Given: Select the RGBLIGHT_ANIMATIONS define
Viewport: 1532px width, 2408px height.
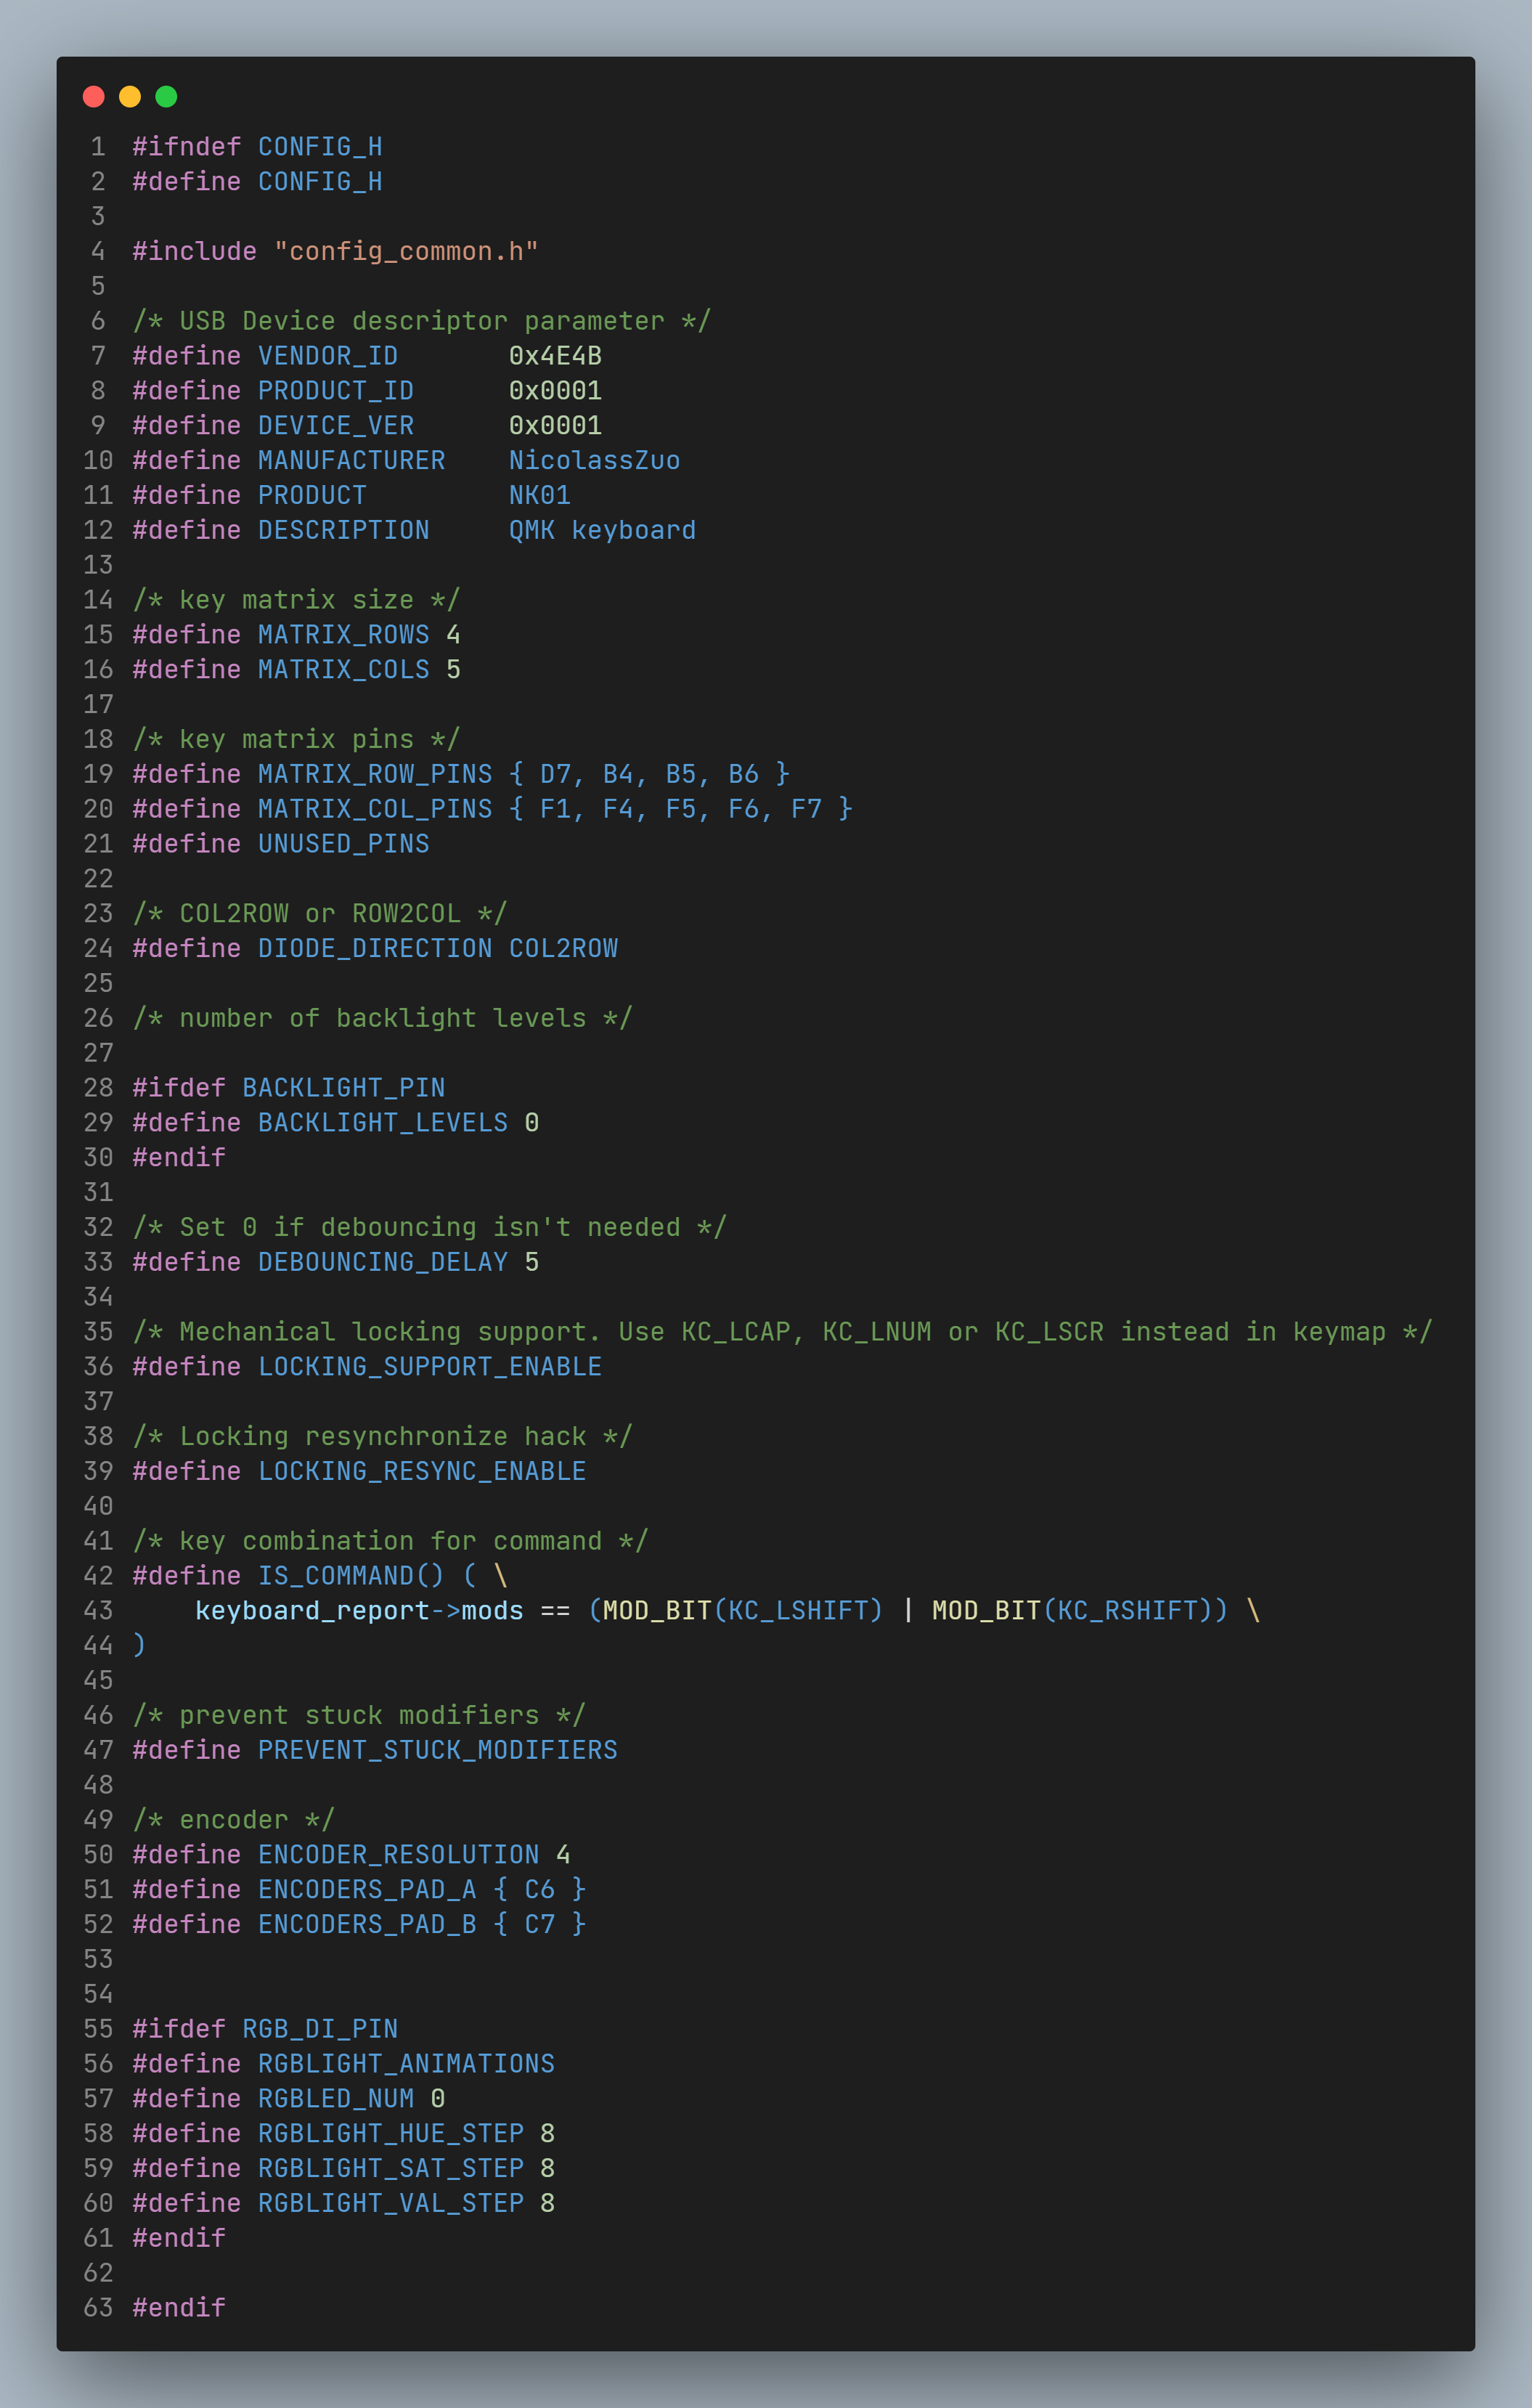Looking at the screenshot, I should tap(406, 2064).
